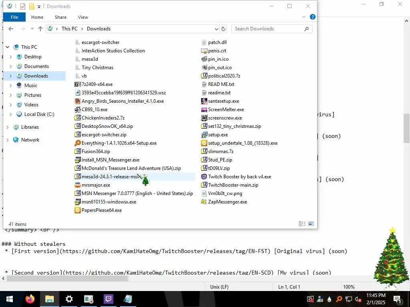Screen dimensions: 410x307
Task: Click the Angry Birds Seasons installer icon
Action: (x=77, y=101)
